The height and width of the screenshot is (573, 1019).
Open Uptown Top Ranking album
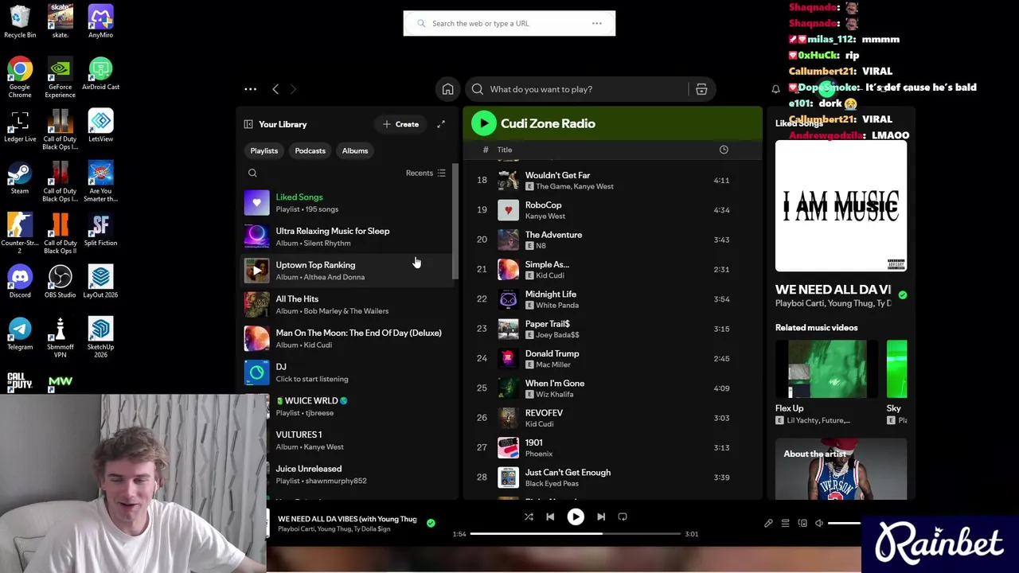click(x=347, y=271)
